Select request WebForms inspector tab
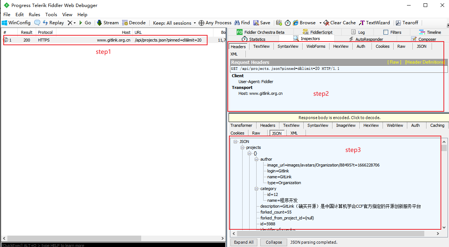 (x=316, y=46)
